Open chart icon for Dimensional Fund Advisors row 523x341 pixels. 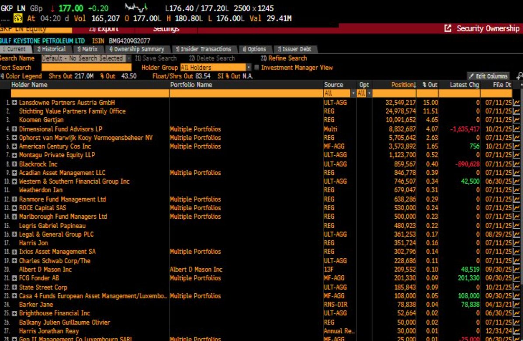516,129
